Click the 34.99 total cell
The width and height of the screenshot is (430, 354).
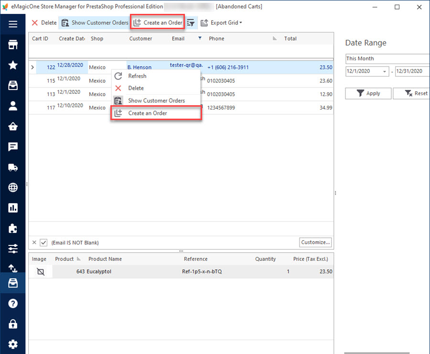(x=326, y=108)
